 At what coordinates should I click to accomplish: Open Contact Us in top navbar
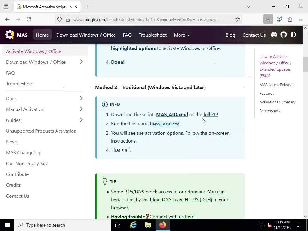point(254,35)
